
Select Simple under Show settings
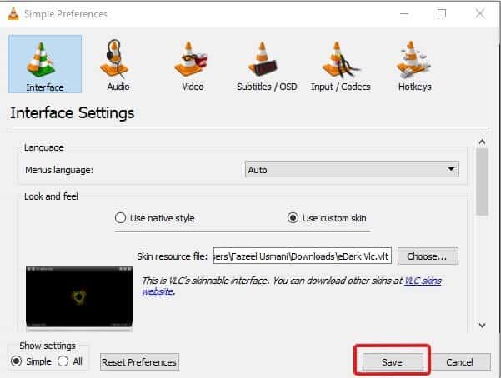[31, 361]
